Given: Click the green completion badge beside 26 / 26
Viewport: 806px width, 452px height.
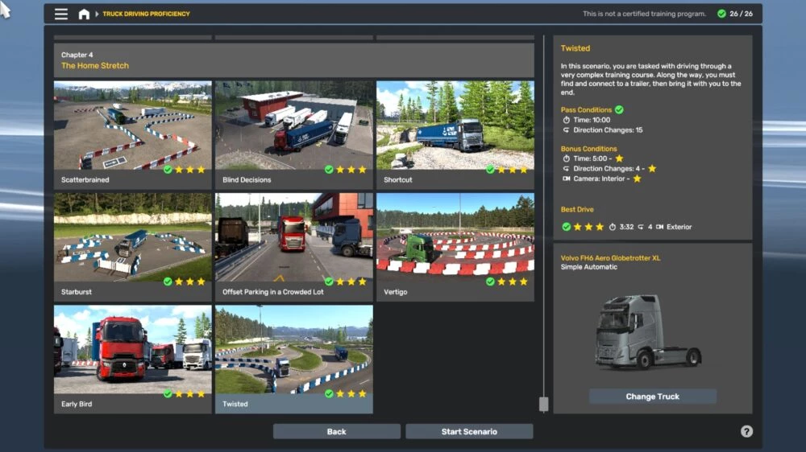Looking at the screenshot, I should 720,14.
